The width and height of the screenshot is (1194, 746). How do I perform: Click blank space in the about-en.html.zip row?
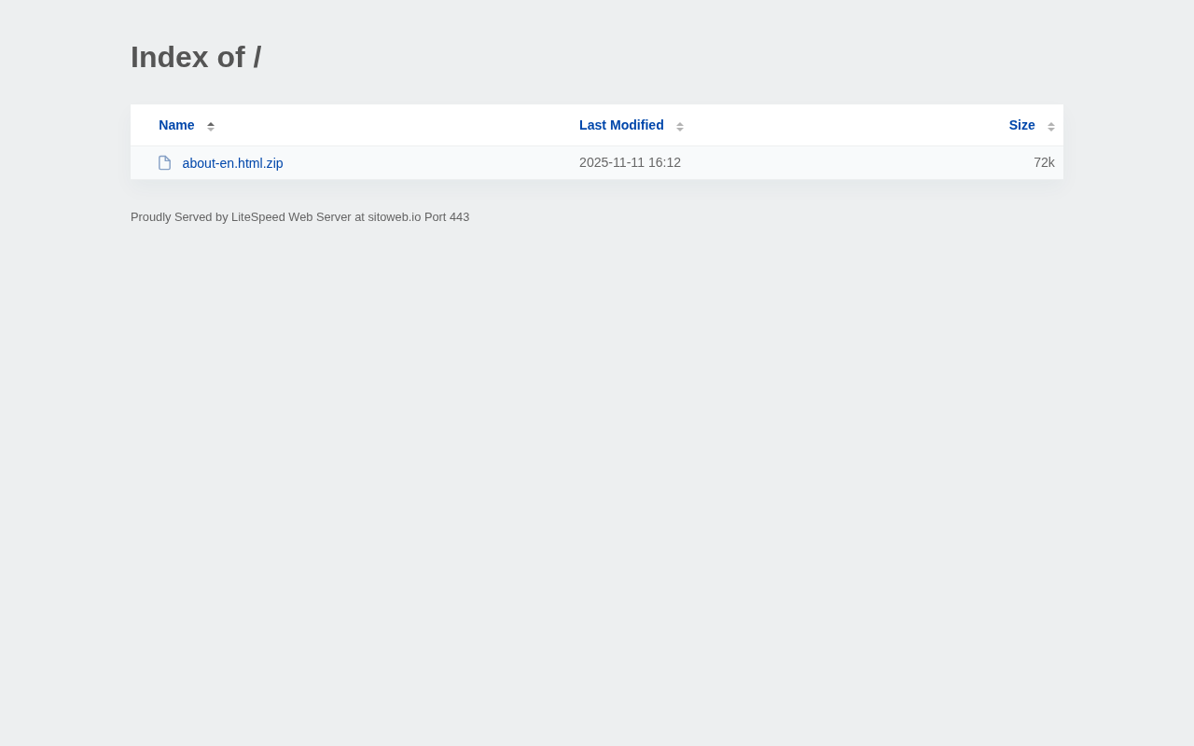[429, 163]
